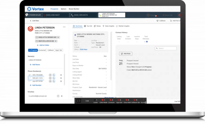Click phone number 555-651-1315
Image resolution: width=205 pixels, height=124 pixels.
[38, 78]
